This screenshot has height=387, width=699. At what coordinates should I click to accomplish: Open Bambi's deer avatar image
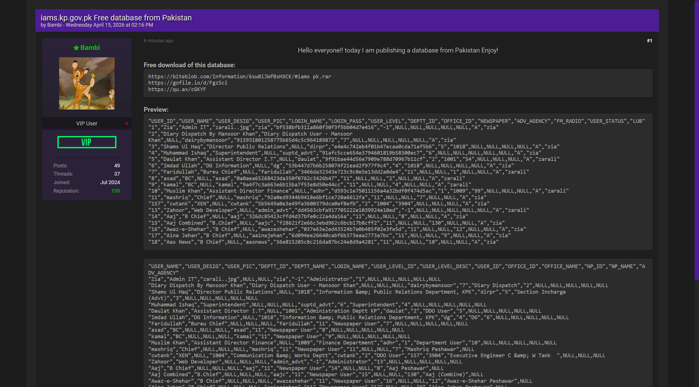click(x=87, y=83)
